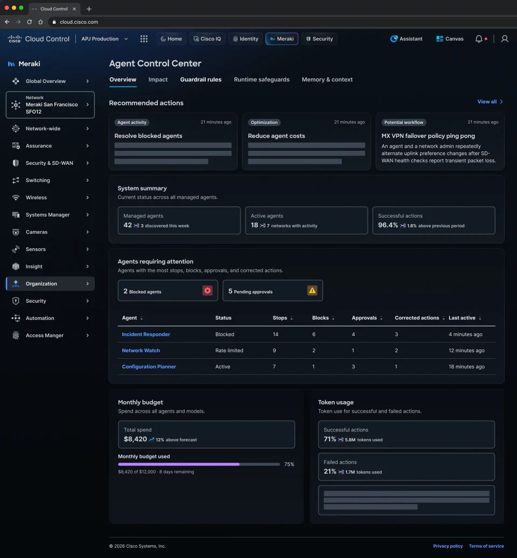Open the Resolve blocked agents card

click(173, 141)
